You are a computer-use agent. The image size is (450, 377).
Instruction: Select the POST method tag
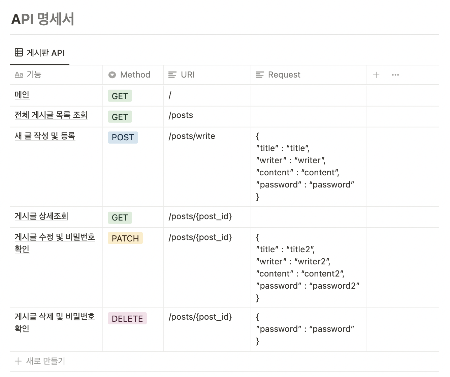(123, 137)
